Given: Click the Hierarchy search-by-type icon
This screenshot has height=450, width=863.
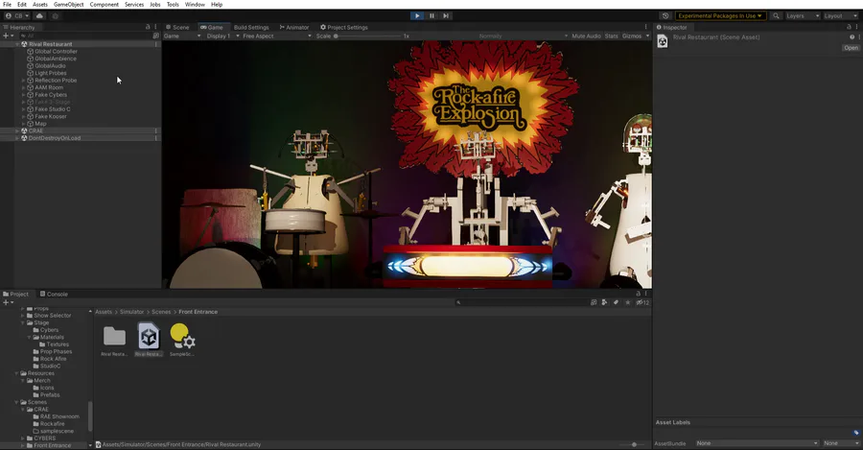Looking at the screenshot, I should [x=155, y=36].
